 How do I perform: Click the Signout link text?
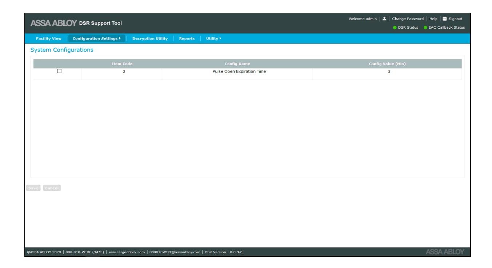tap(455, 19)
